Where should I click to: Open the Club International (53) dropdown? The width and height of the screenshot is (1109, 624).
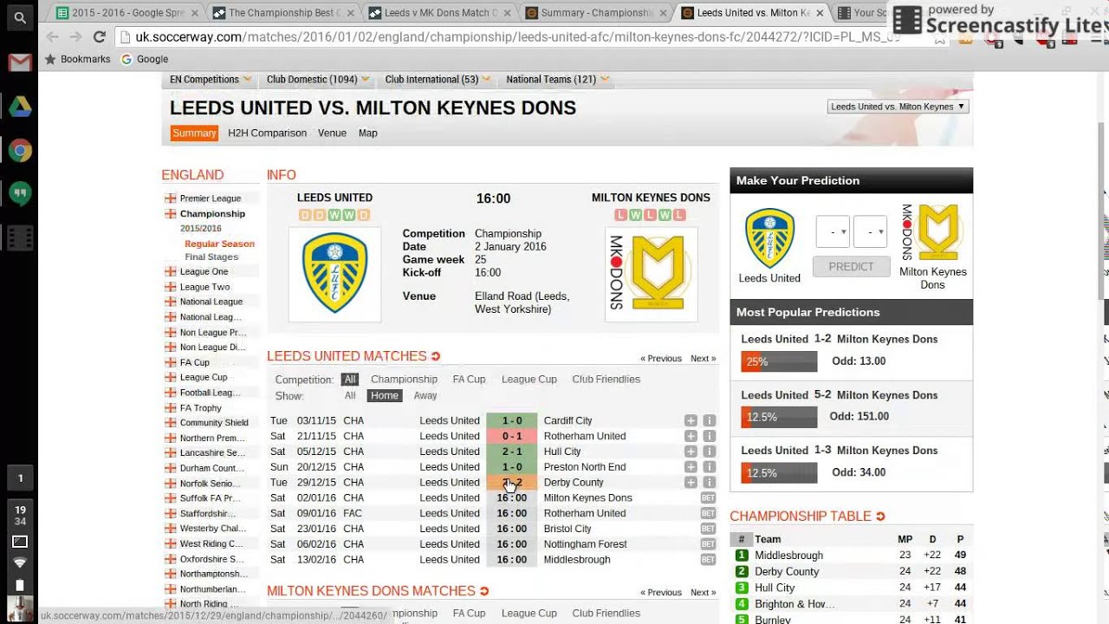pos(438,79)
